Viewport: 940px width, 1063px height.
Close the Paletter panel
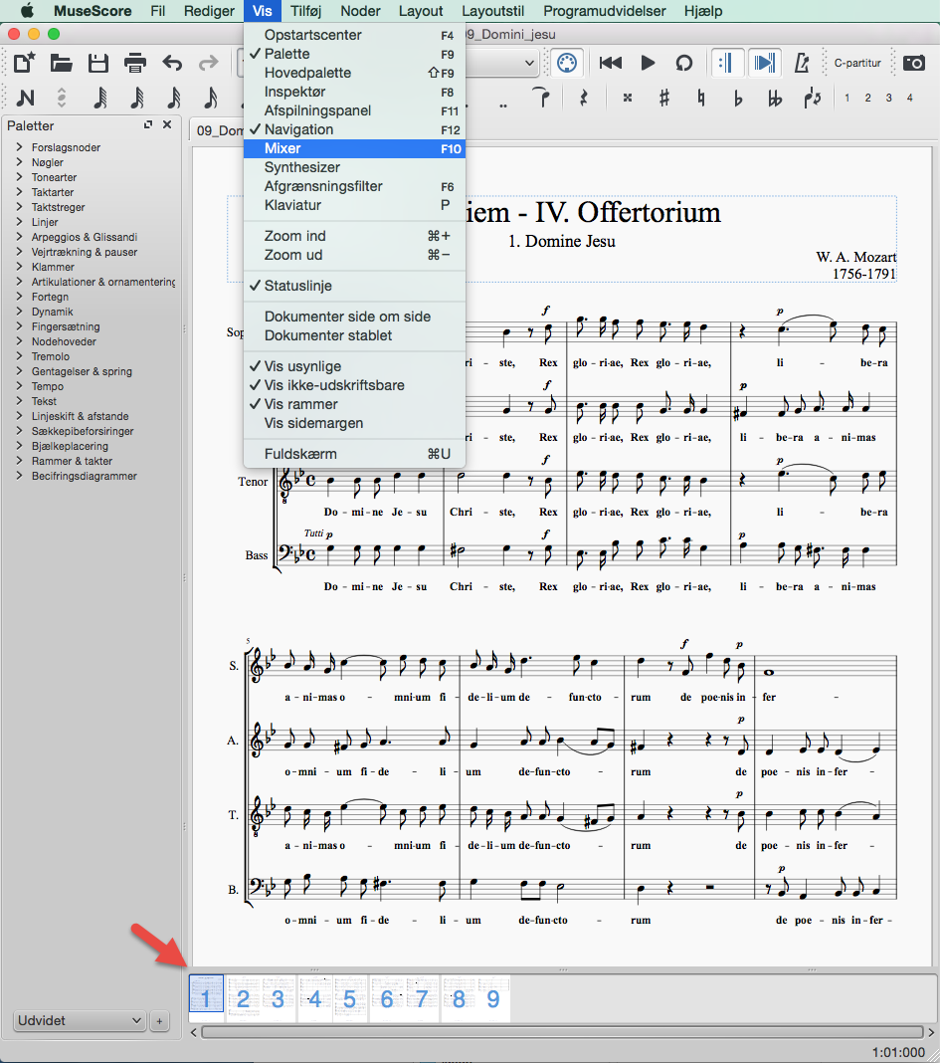click(167, 124)
